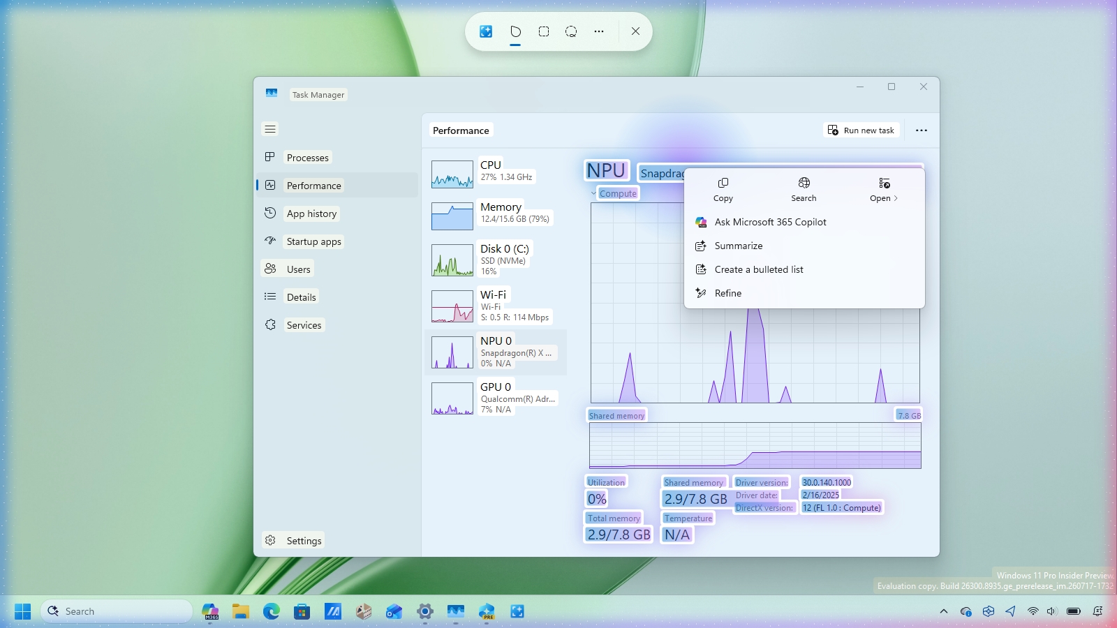
Task: Click the driver date 2/16/2025 text
Action: [820, 495]
